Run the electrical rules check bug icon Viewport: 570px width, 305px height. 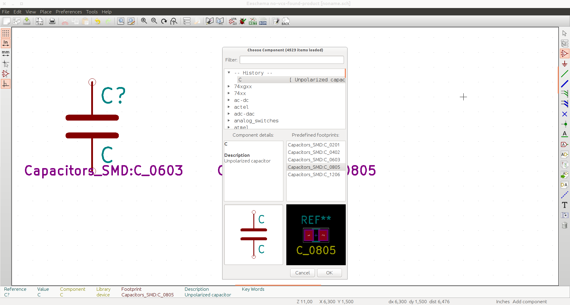(243, 21)
